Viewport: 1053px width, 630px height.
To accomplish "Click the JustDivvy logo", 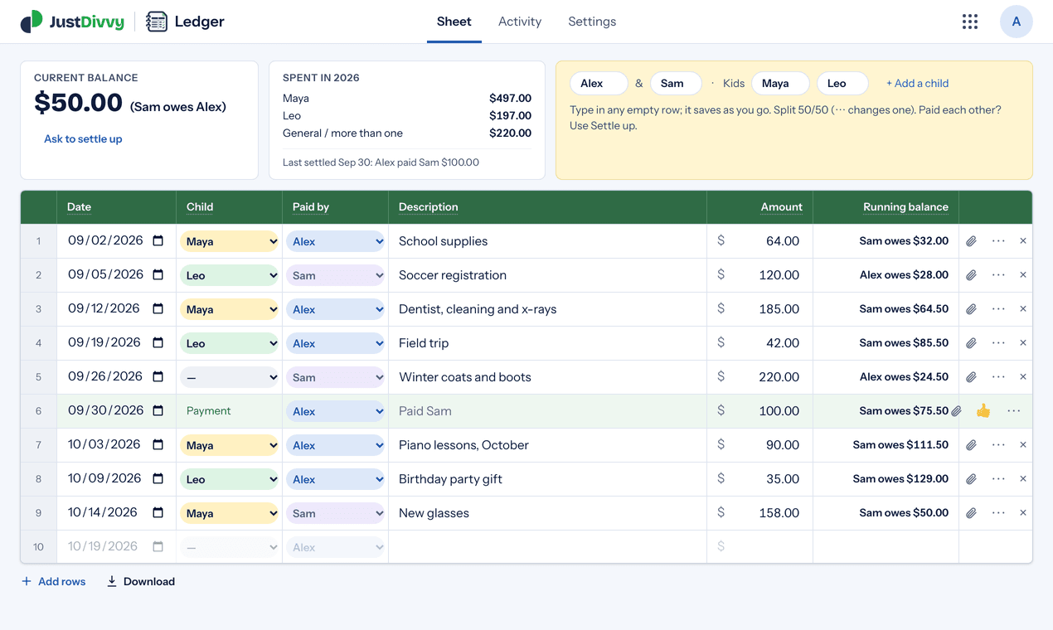I will [72, 22].
